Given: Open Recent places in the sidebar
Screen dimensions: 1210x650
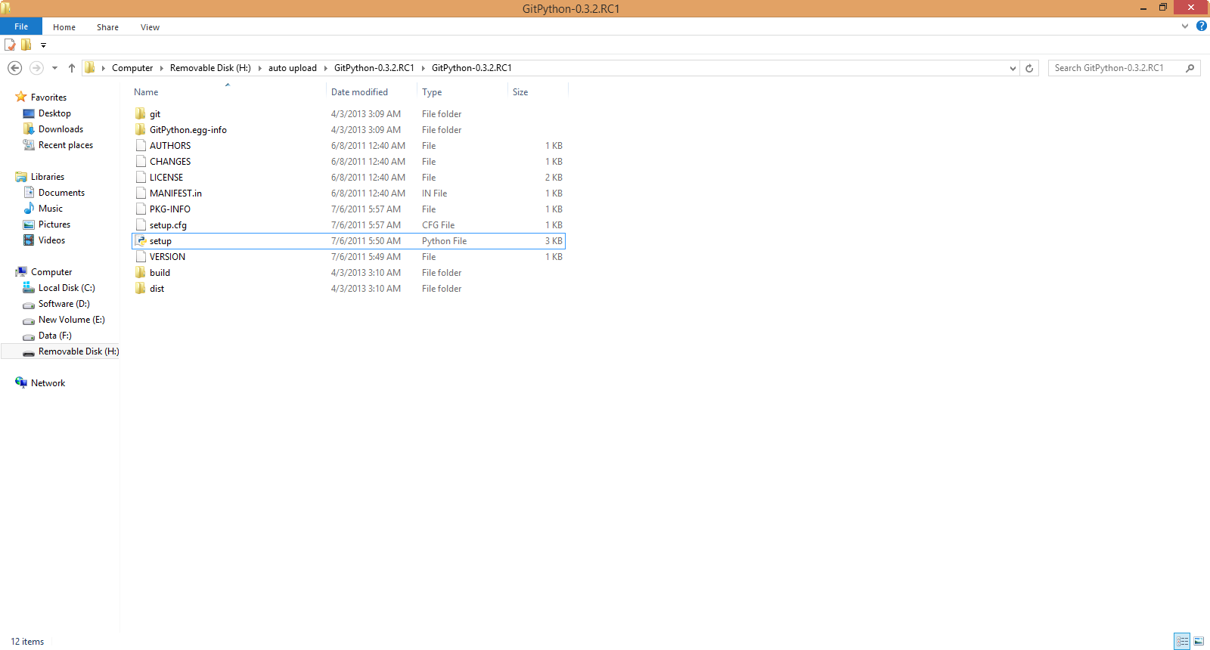Looking at the screenshot, I should (x=66, y=145).
